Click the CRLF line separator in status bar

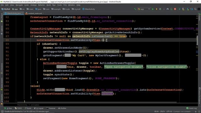[x=162, y=112]
